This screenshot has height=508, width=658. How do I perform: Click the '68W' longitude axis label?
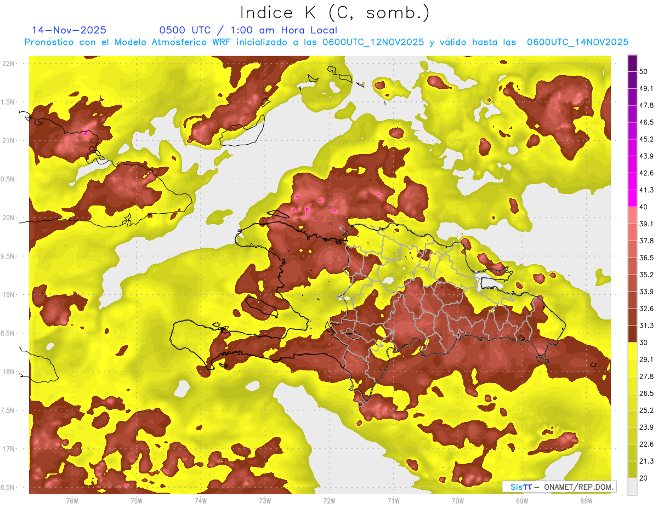[586, 500]
